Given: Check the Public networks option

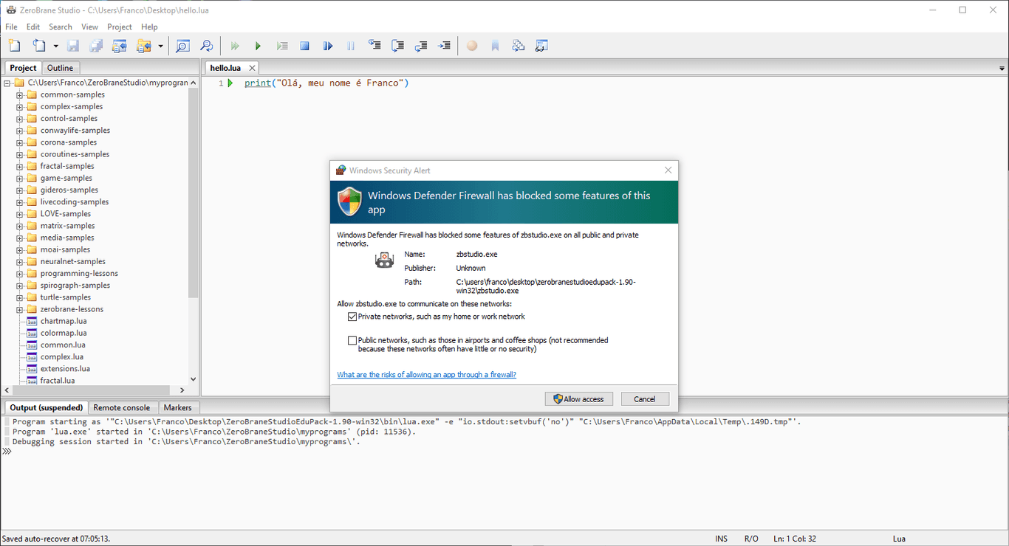Looking at the screenshot, I should pos(352,340).
